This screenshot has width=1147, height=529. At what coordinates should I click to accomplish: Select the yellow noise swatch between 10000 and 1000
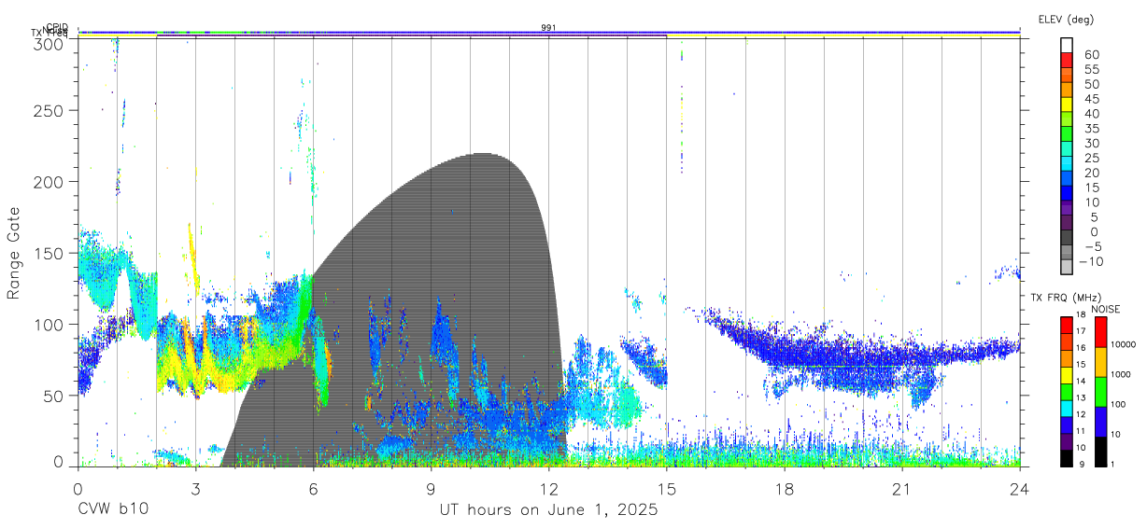click(x=1101, y=361)
